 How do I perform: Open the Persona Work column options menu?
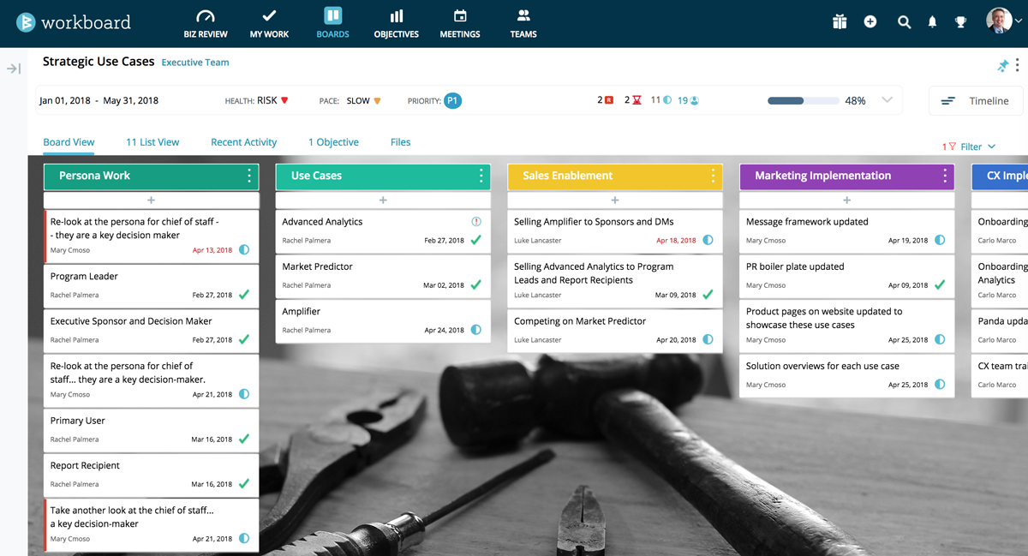pos(249,176)
